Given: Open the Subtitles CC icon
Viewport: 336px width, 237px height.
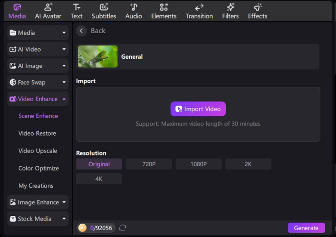Looking at the screenshot, I should [104, 7].
